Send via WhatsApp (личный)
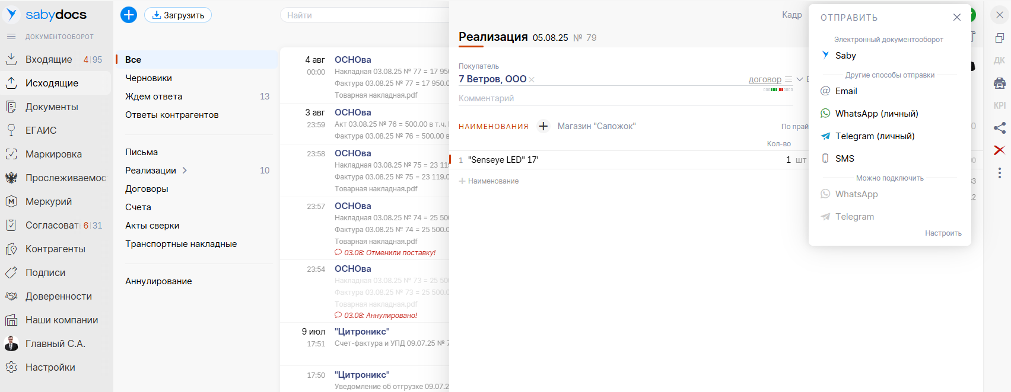 (876, 114)
